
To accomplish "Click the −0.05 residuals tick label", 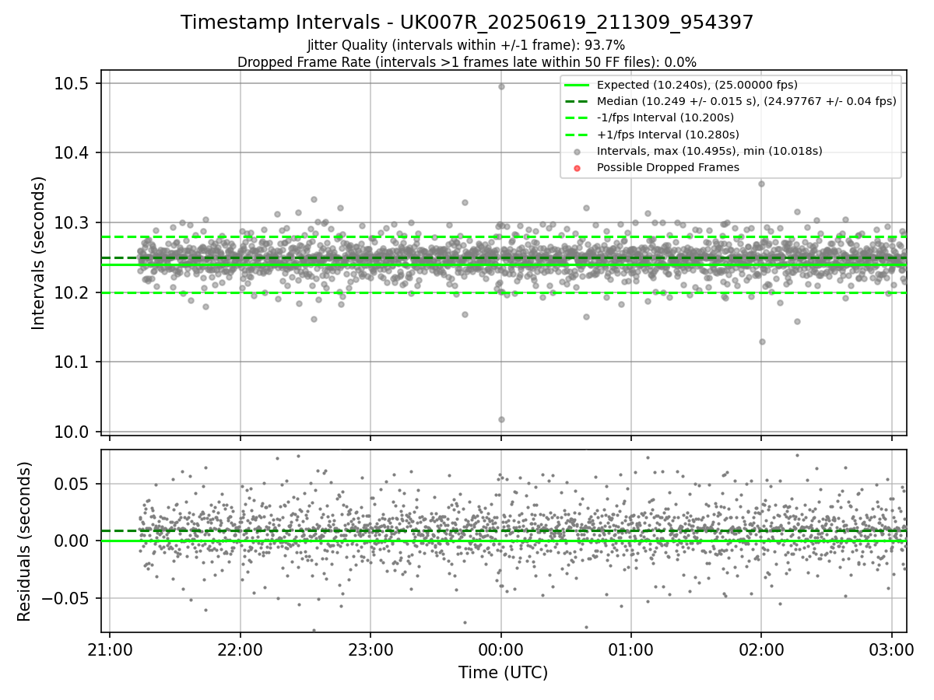I will [x=67, y=598].
